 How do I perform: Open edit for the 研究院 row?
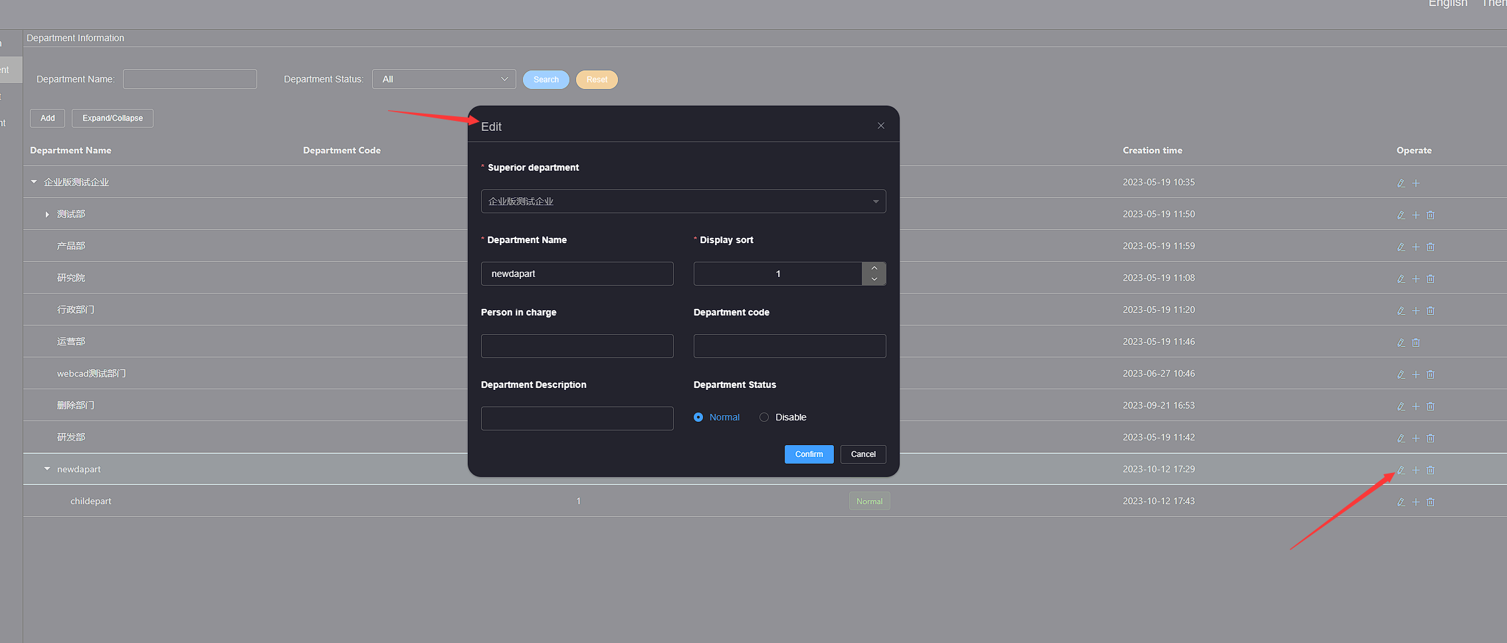[x=1401, y=279]
